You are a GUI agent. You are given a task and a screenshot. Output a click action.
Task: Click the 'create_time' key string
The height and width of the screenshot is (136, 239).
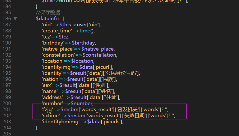tap(55, 31)
